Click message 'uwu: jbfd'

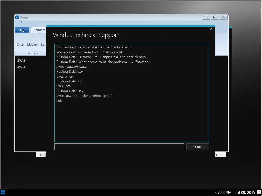[x=63, y=86]
